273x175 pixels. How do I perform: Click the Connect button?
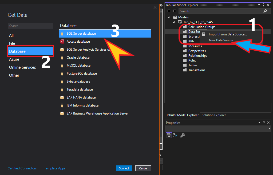(124, 168)
